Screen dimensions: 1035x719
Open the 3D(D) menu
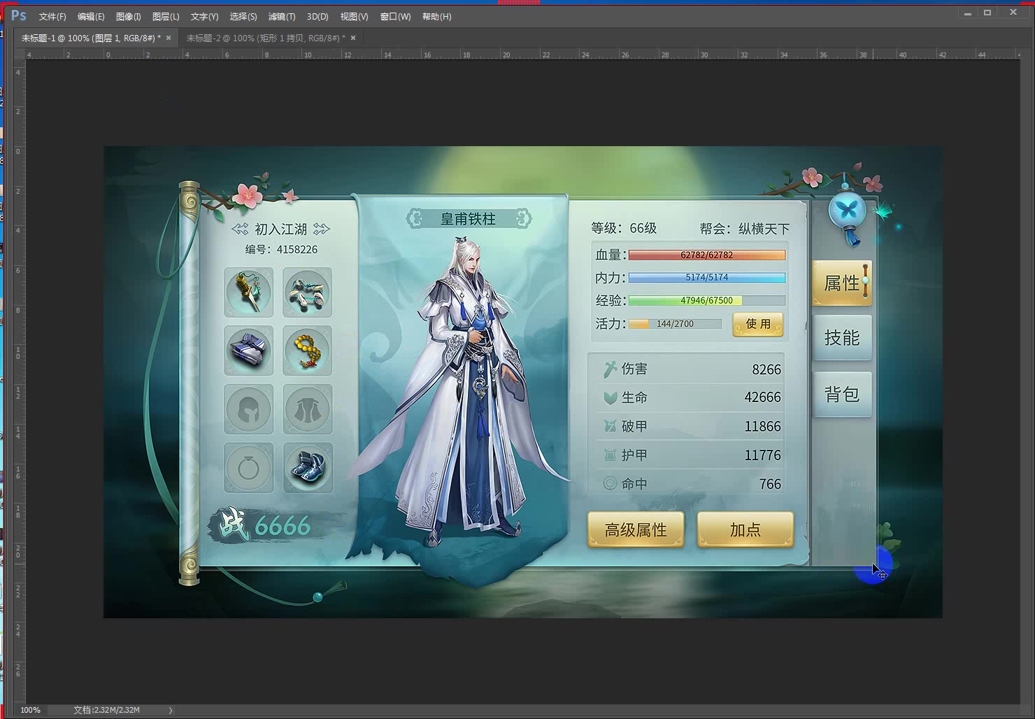coord(317,16)
